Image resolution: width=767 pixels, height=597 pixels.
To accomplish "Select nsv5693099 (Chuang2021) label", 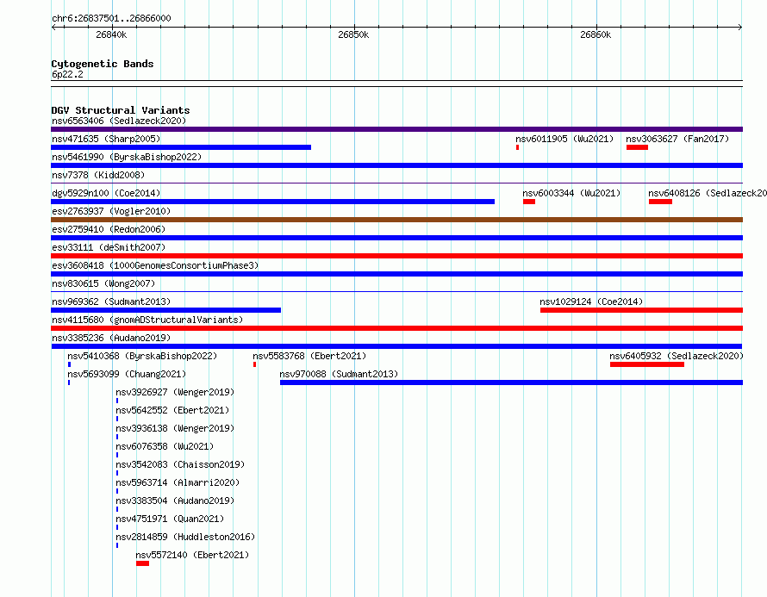I will point(127,374).
